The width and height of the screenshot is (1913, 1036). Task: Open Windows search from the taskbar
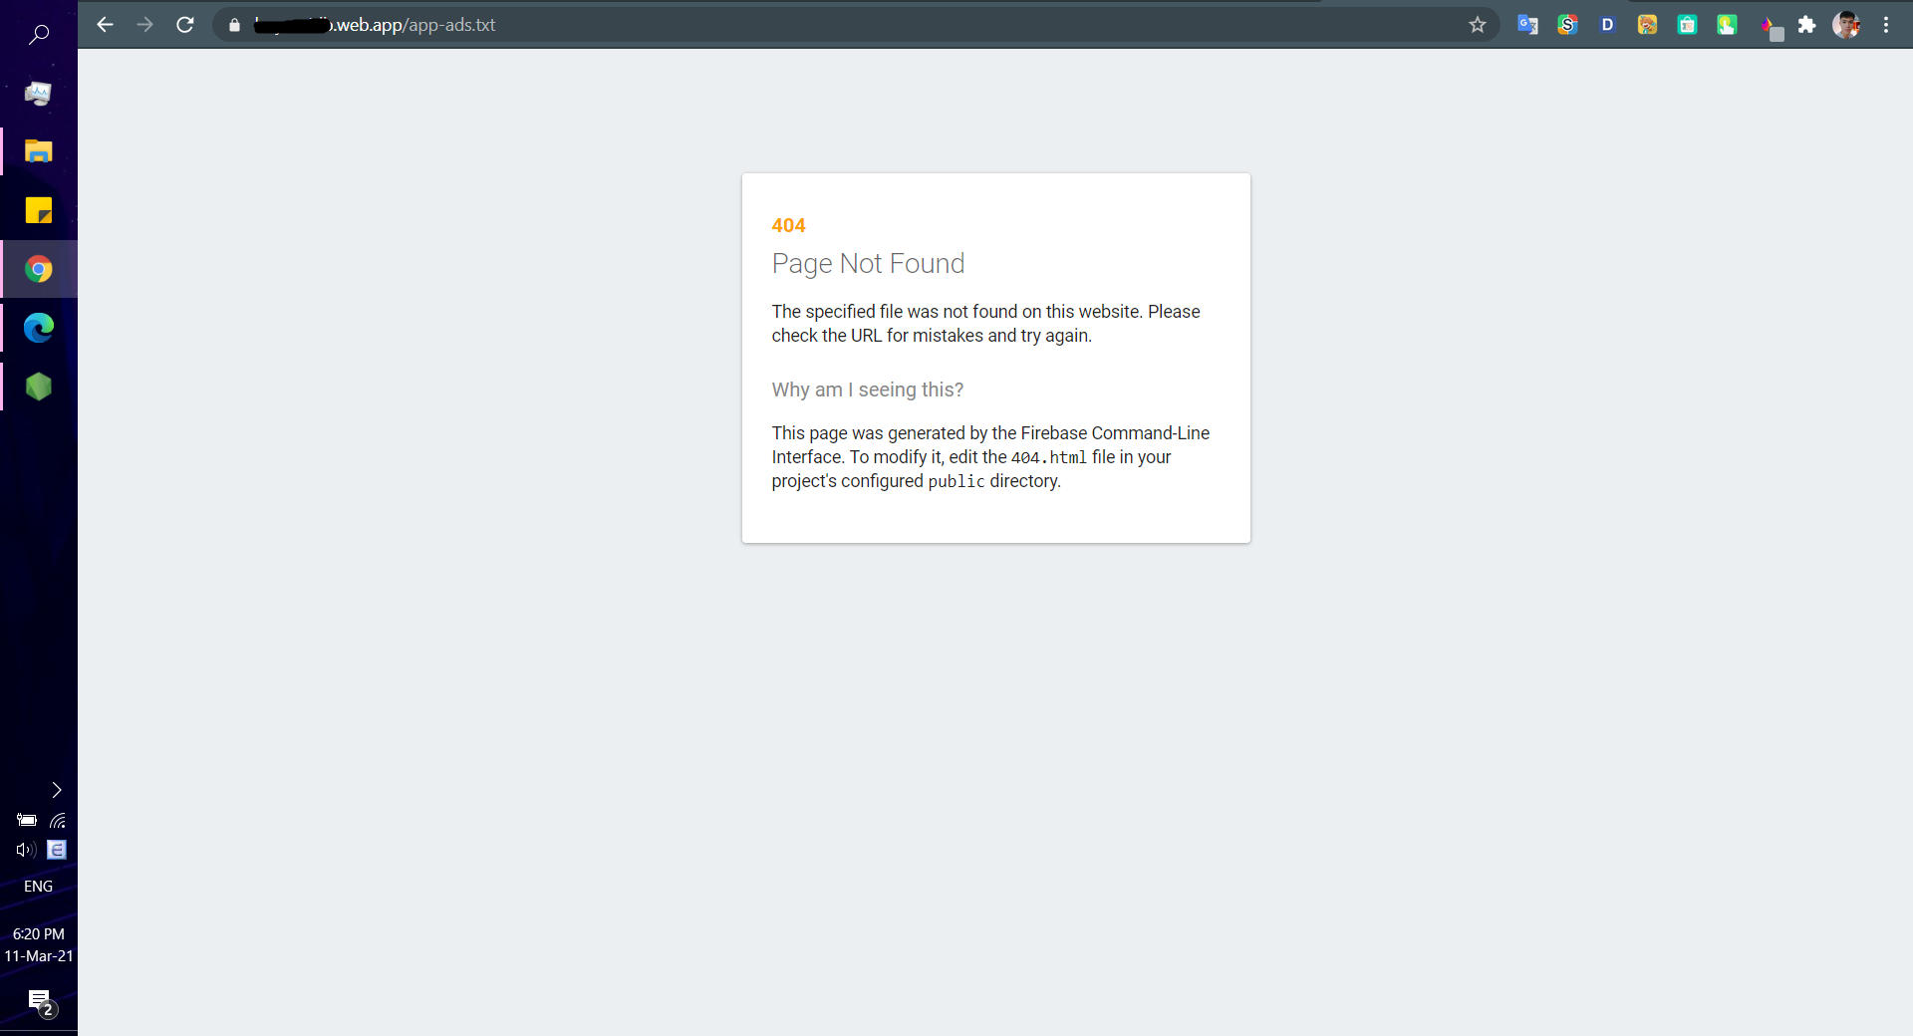[39, 35]
